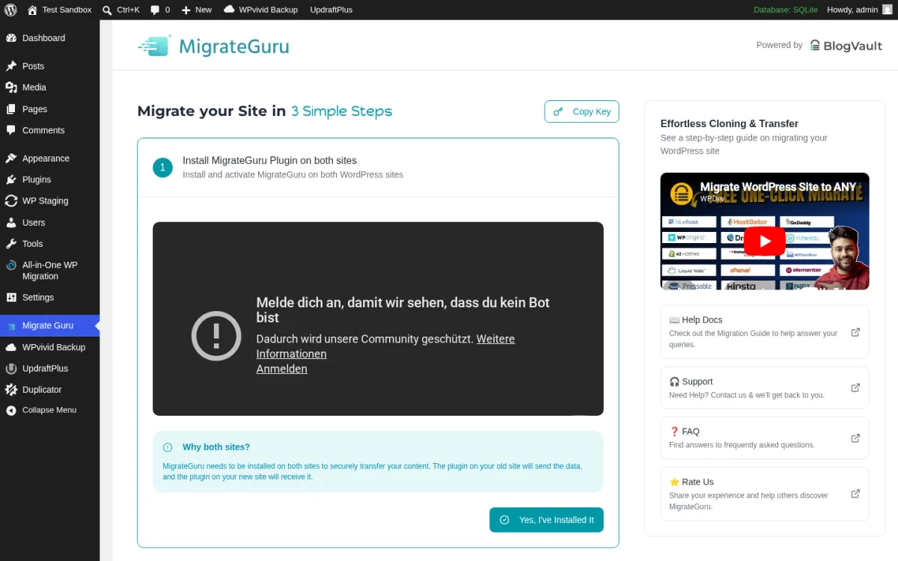Image resolution: width=898 pixels, height=561 pixels.
Task: Click the All-in-One WP Migration icon
Action: (11, 265)
